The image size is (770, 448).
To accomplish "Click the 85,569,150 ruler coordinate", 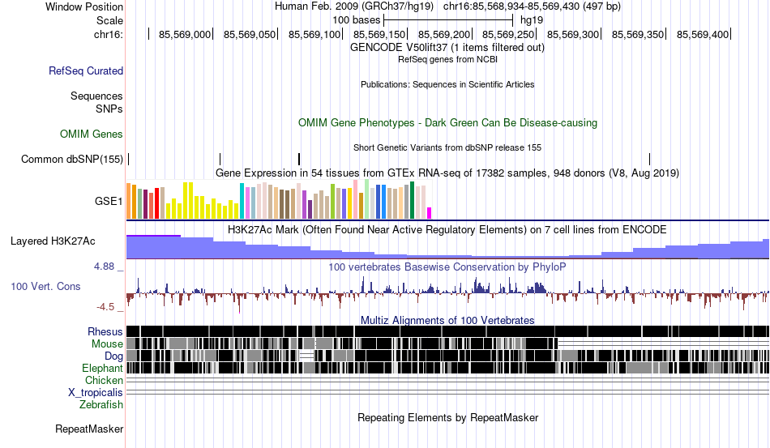I will coord(379,34).
